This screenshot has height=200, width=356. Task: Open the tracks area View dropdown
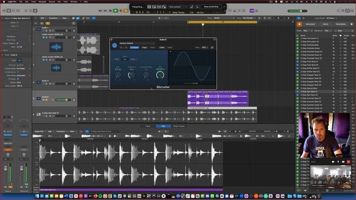65,18
